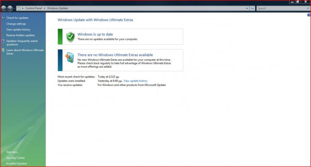
Task: Click the Back navigation arrow button
Action: 4,8
